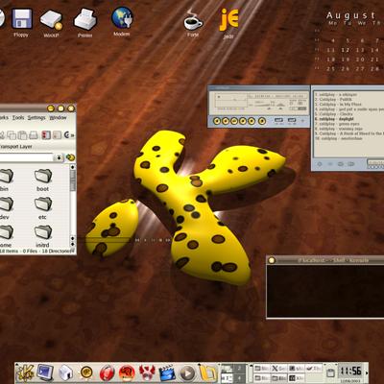Open the boot folder in Konqueror
The height and width of the screenshot is (384, 384).
pyautogui.click(x=43, y=180)
